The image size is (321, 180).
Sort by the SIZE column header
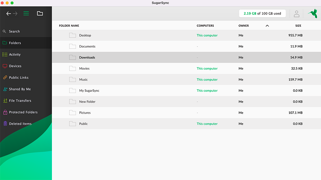[x=298, y=26]
